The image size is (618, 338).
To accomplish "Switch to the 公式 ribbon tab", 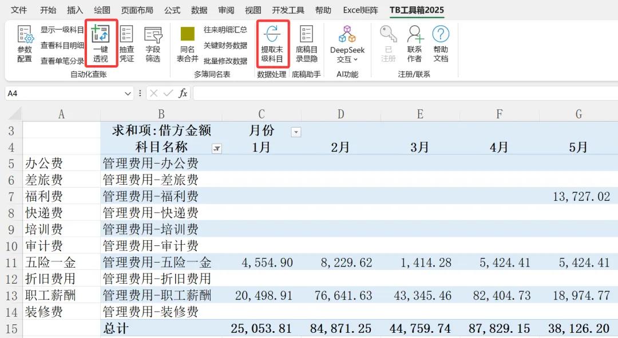I will coord(172,10).
